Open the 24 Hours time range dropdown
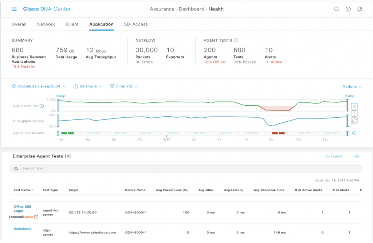 88,86
